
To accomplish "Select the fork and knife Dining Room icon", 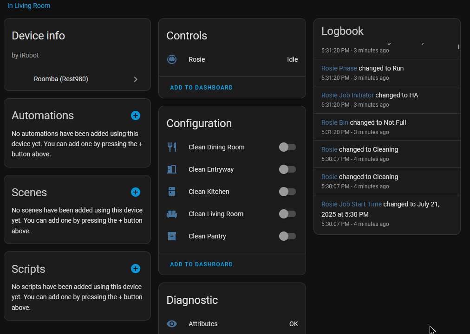I will 172,147.
